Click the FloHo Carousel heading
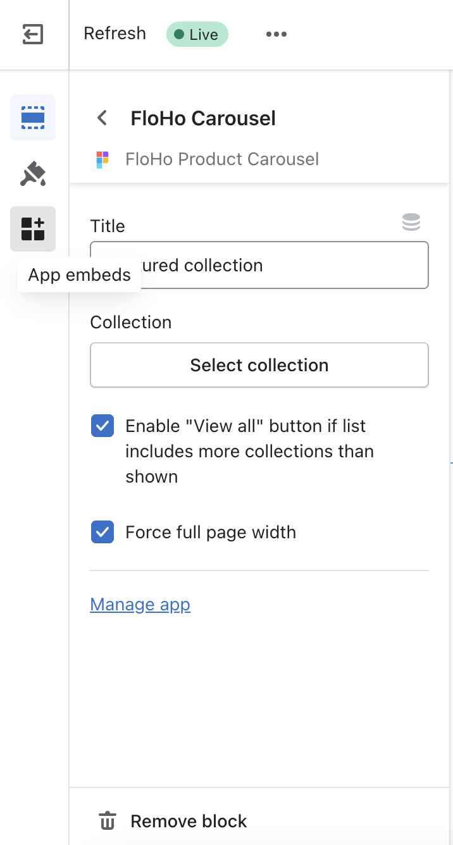Screen dimensions: 453x845 click(203, 118)
